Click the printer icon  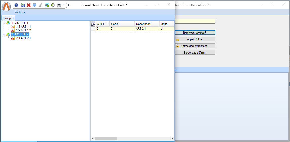[59, 5]
